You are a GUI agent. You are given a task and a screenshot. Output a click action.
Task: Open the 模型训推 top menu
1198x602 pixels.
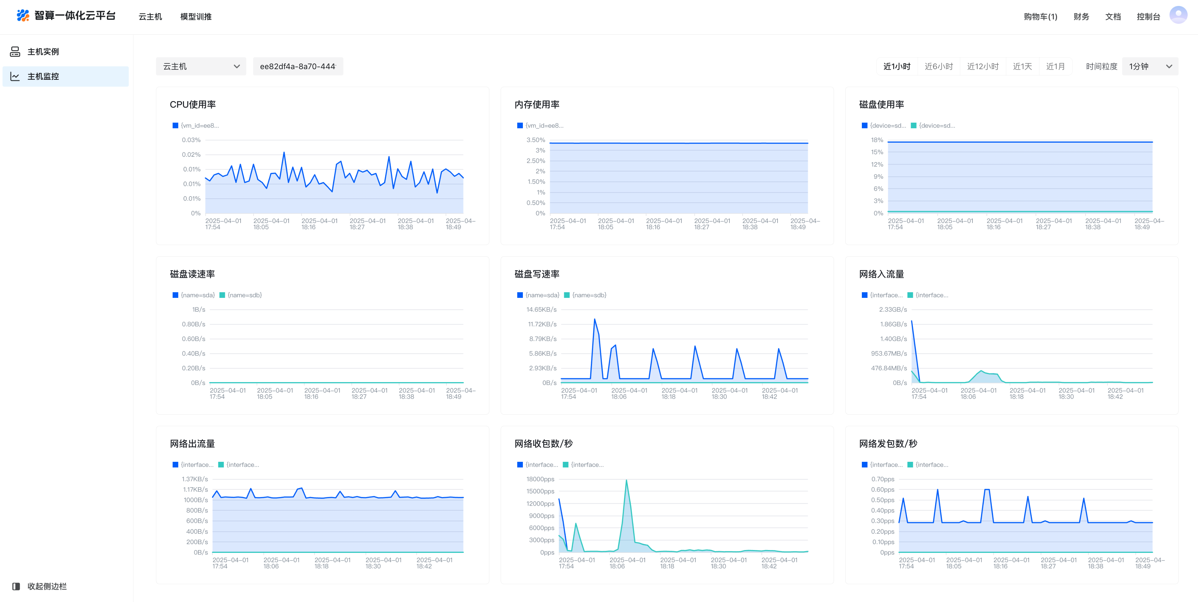pos(196,17)
